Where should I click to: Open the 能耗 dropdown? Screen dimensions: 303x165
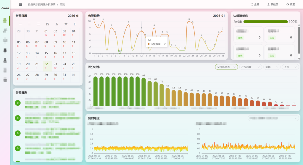[x=272, y=67]
